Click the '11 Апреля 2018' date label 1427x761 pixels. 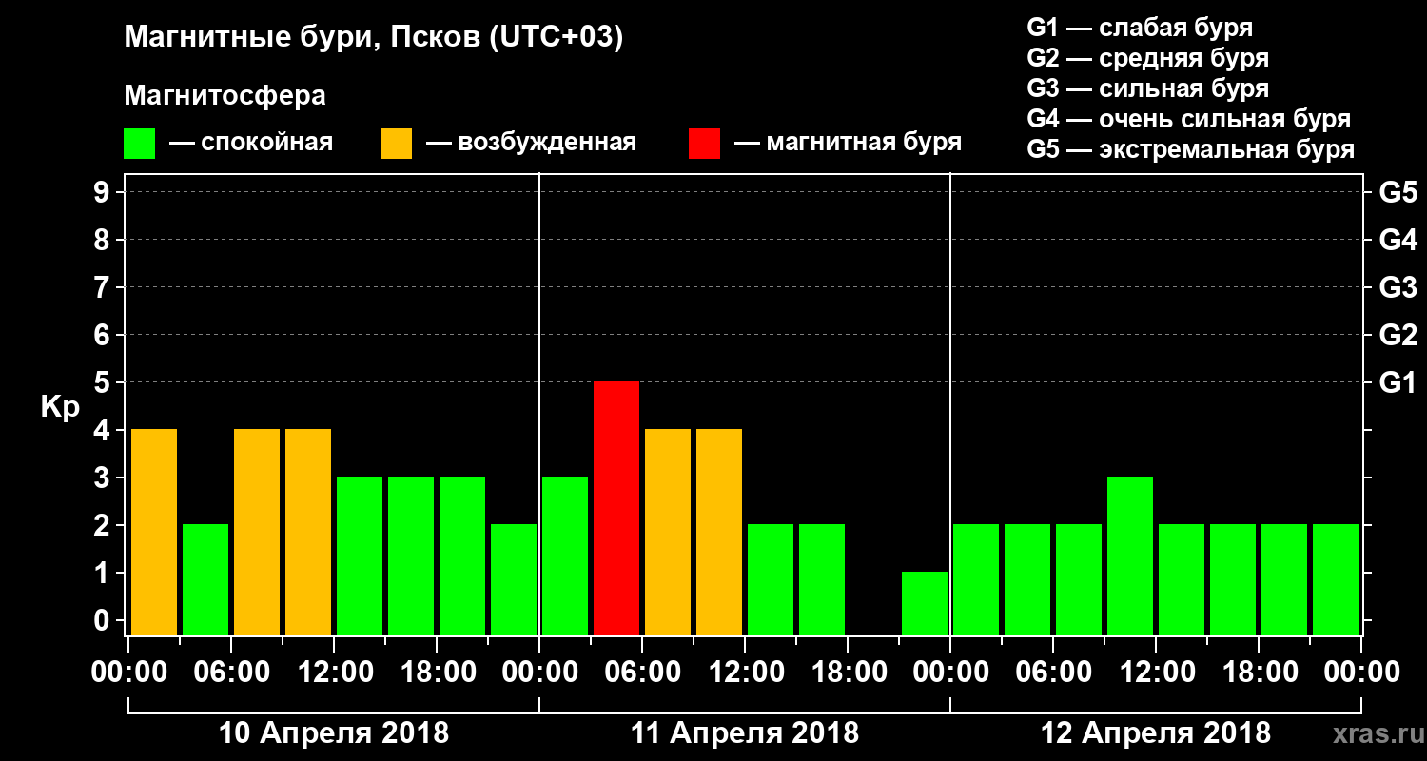tap(745, 733)
